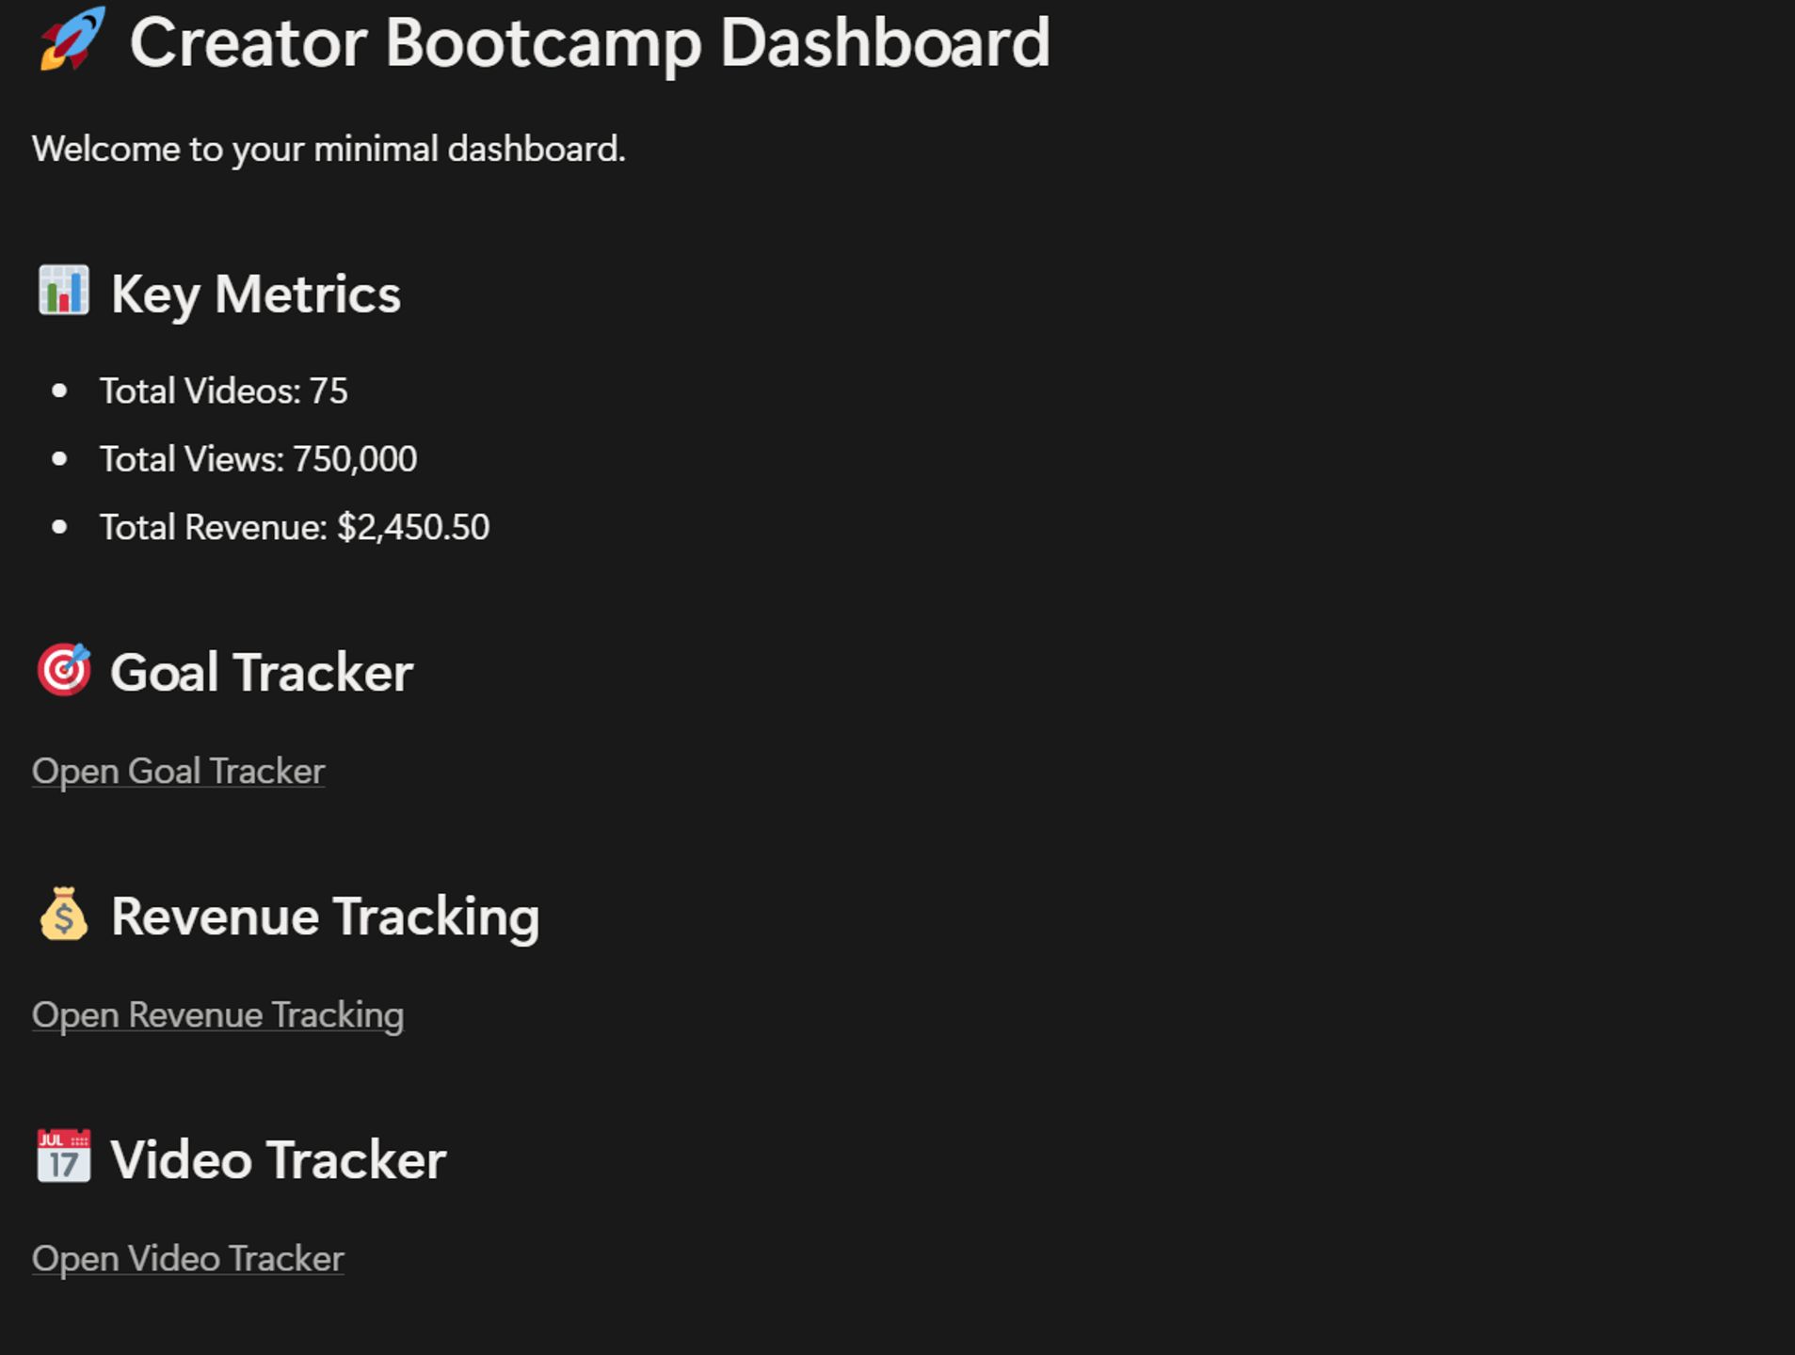
Task: Click the bullet dot before Total Videos
Action: pyautogui.click(x=59, y=391)
